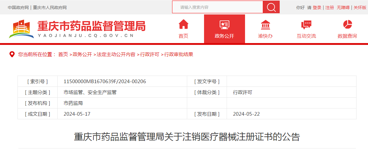
Task: Click breadcrumb 首页
Action: click(x=63, y=55)
